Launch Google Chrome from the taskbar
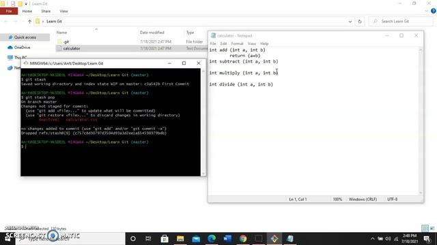Viewport: 437px width, 245px height. [x=243, y=239]
